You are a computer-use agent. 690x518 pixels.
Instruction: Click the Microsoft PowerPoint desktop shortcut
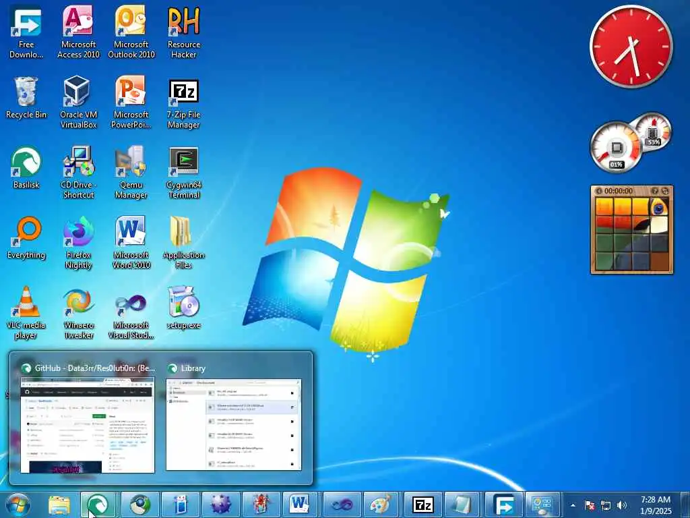pos(131,103)
